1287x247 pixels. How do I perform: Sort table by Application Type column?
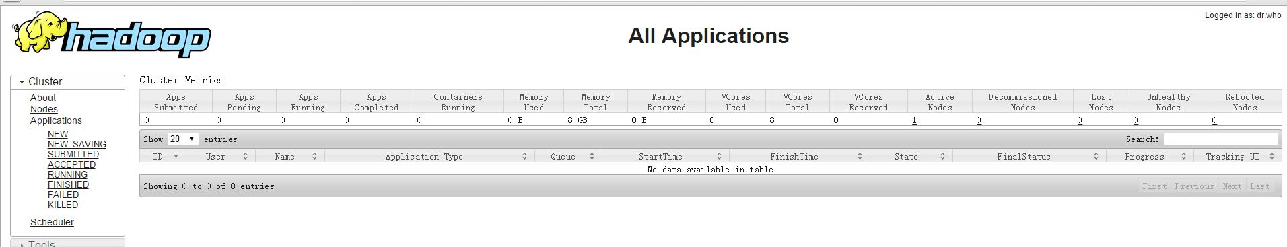429,156
